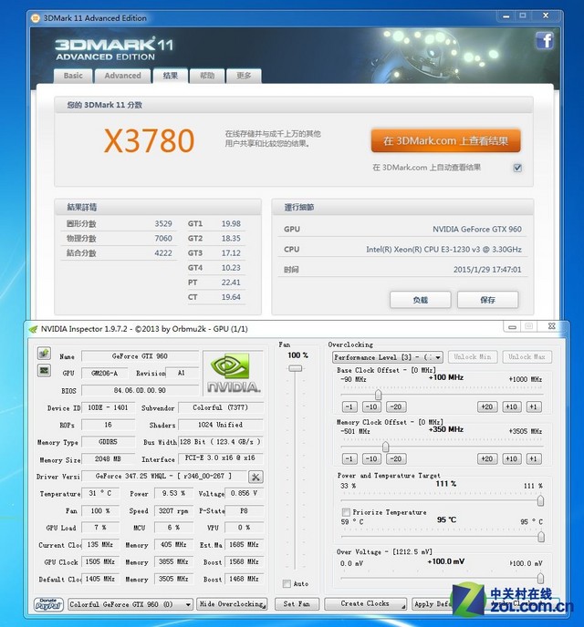Image resolution: width=584 pixels, height=627 pixels.
Task: Click the base clock +20 button
Action: tap(487, 406)
